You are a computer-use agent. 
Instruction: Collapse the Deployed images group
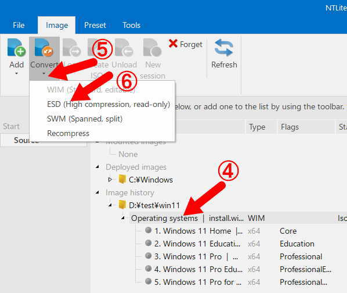click(97, 167)
